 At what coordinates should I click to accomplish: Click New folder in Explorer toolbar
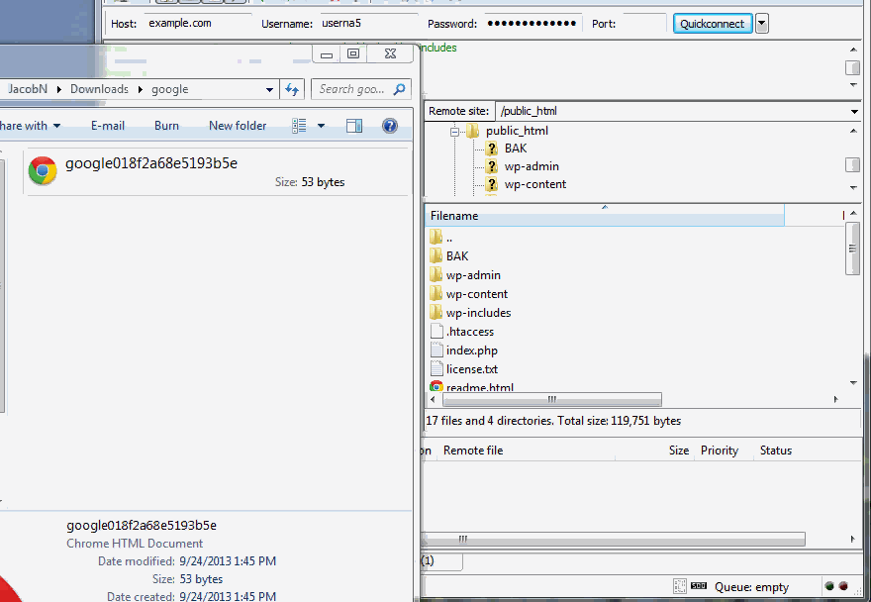click(238, 126)
